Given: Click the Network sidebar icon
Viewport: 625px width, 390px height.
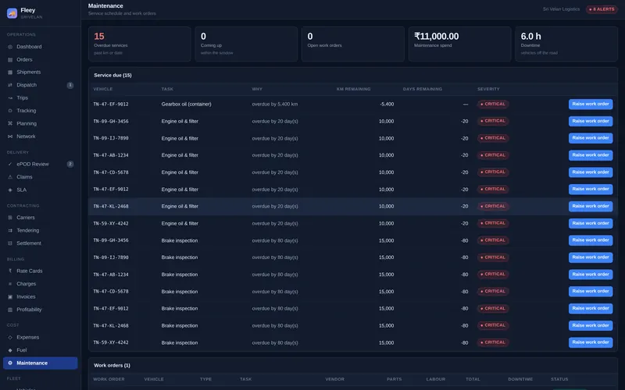Looking at the screenshot, I should [x=10, y=136].
